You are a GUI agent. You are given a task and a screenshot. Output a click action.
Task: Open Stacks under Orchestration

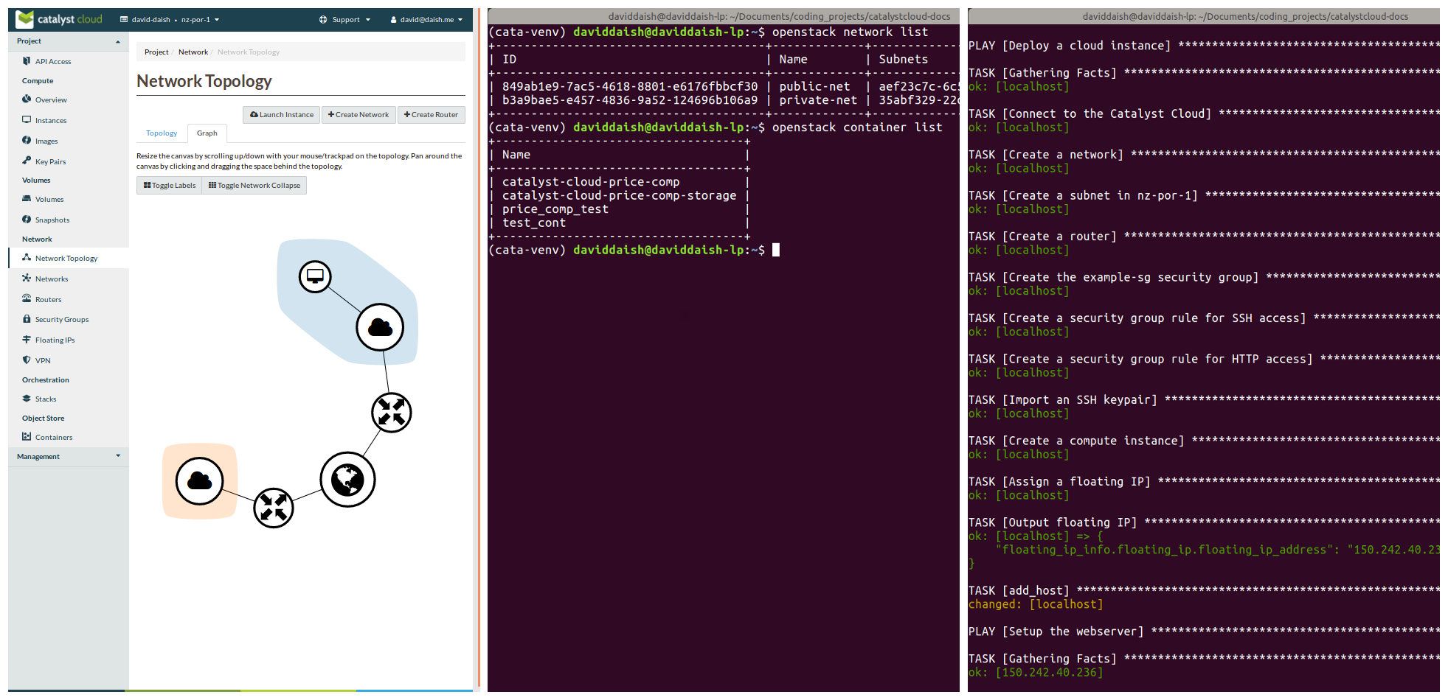[x=40, y=399]
